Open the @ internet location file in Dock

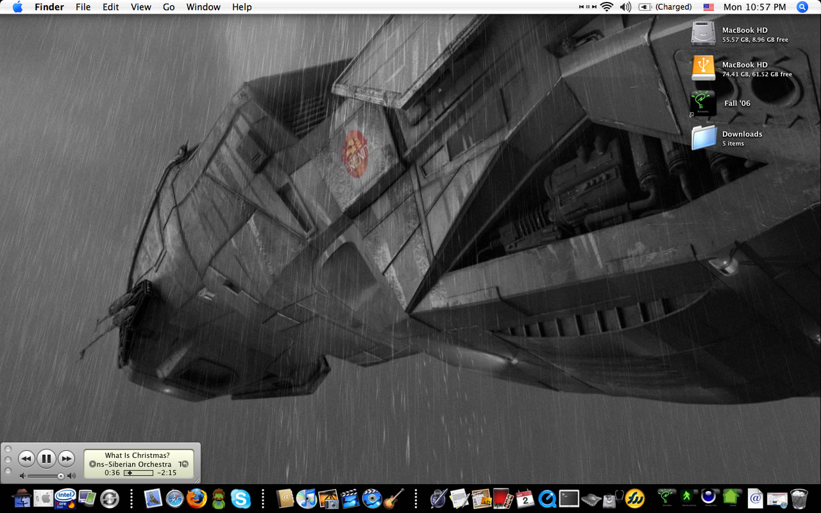[755, 498]
